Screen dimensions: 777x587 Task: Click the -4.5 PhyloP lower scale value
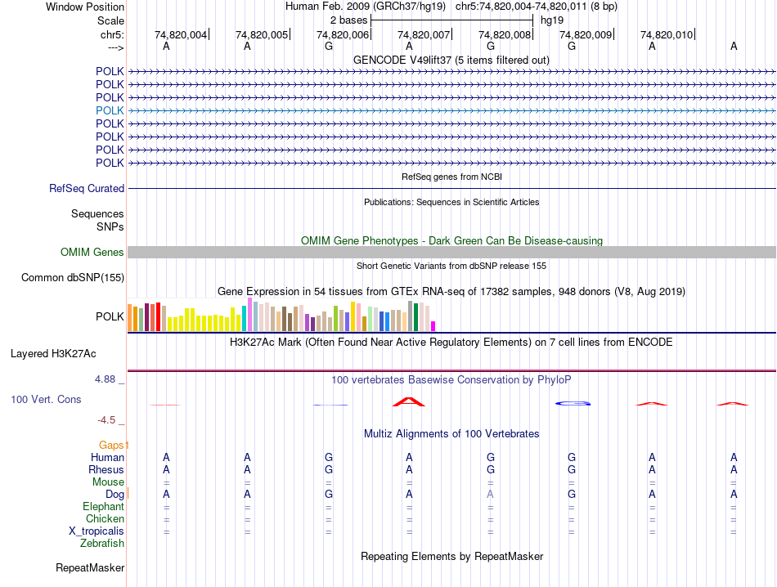[x=106, y=420]
